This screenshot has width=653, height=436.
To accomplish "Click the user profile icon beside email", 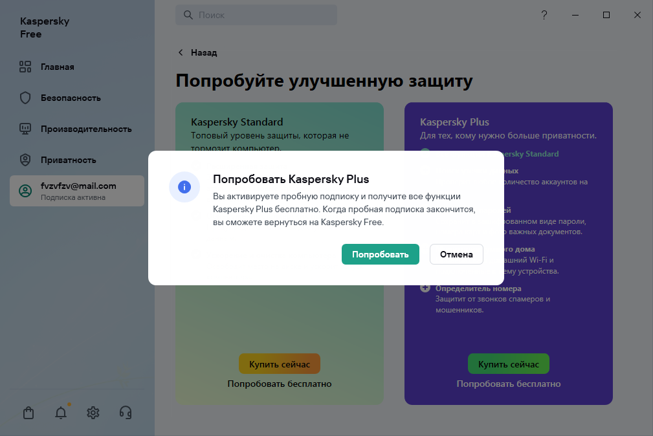I will (x=25, y=191).
